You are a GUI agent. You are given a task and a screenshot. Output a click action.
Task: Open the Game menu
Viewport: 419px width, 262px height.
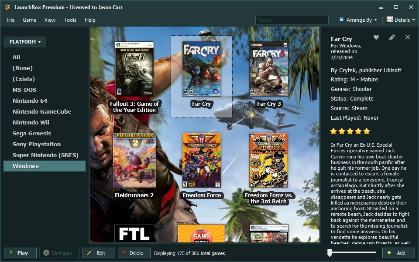coord(29,20)
